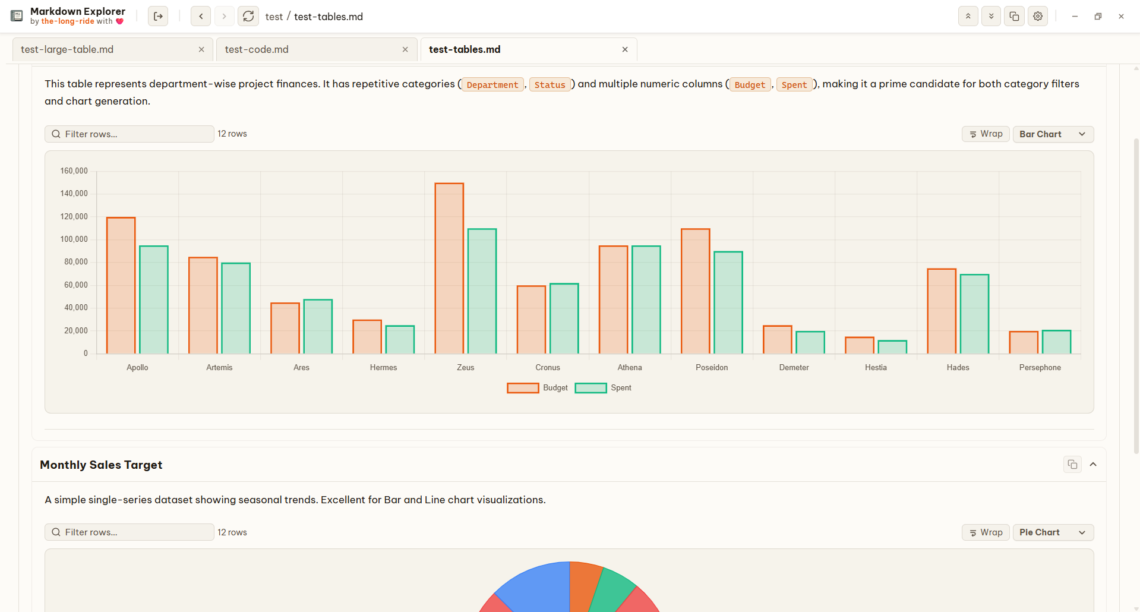Click the search icon in bar chart filter
Image resolution: width=1140 pixels, height=612 pixels.
tap(56, 134)
